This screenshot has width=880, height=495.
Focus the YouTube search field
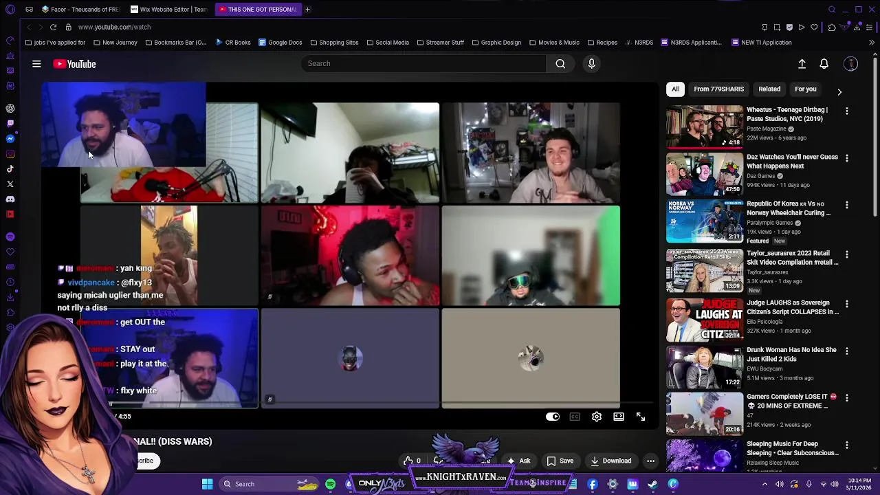[423, 64]
